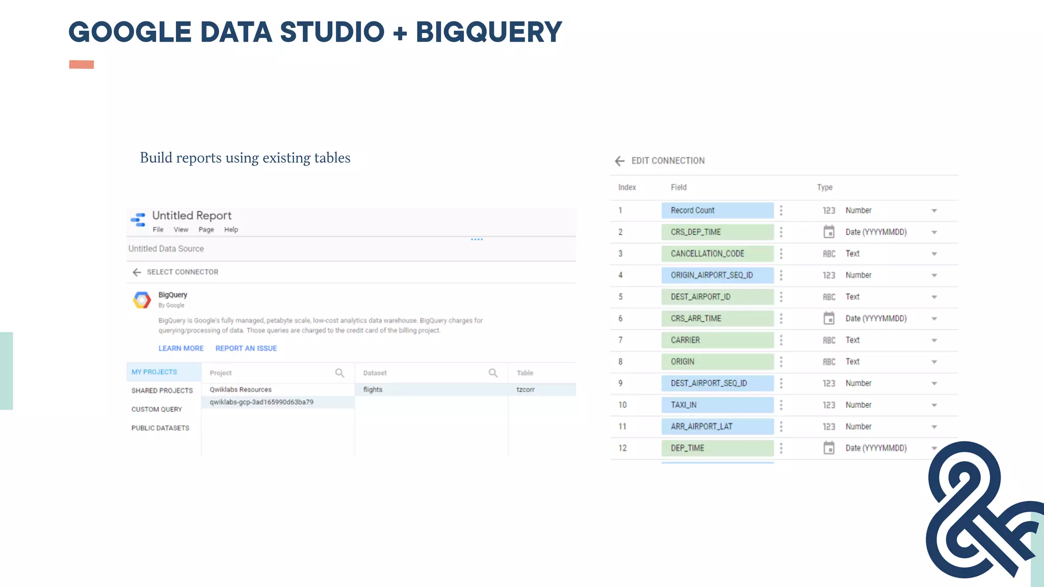Expand type dropdown for CARRIER
This screenshot has height=587, width=1044.
click(x=934, y=340)
